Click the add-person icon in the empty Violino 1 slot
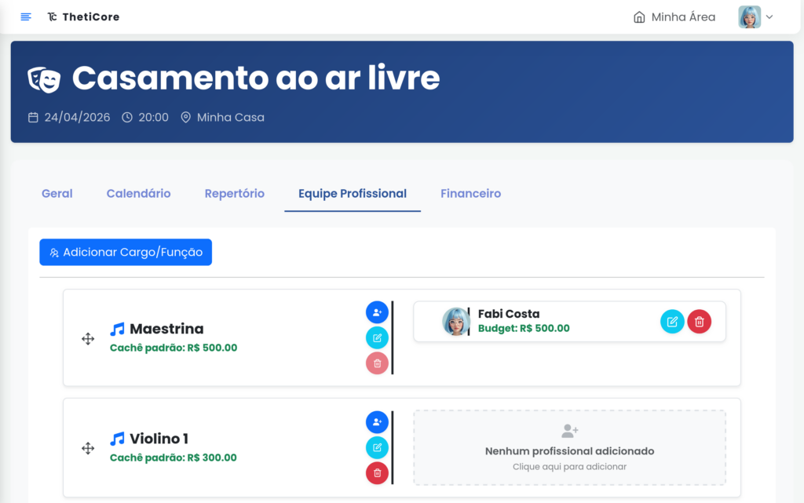Image resolution: width=804 pixels, height=503 pixels. (x=569, y=431)
